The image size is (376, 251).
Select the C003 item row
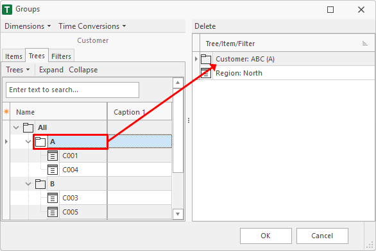[91, 198]
